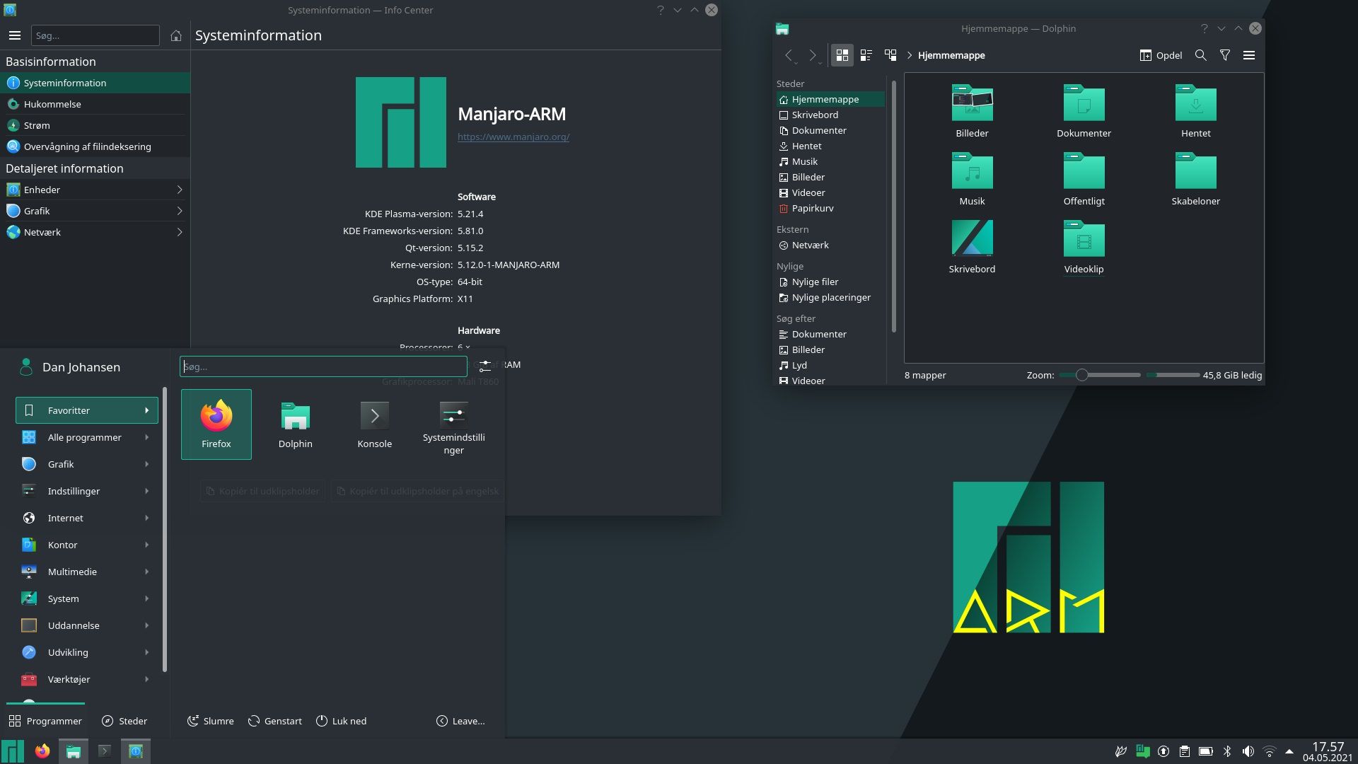Click Bluetooth icon in system tray
This screenshot has height=764, width=1358.
(x=1227, y=751)
